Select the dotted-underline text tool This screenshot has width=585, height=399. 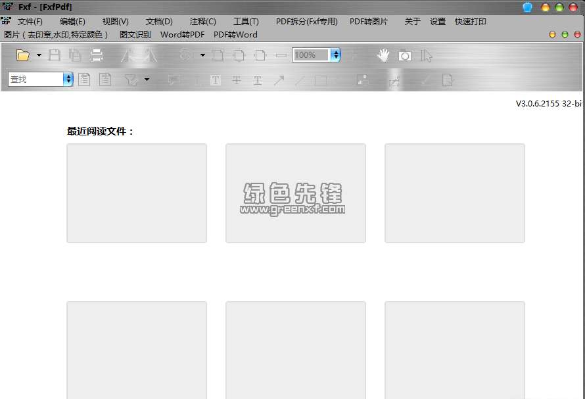click(197, 80)
